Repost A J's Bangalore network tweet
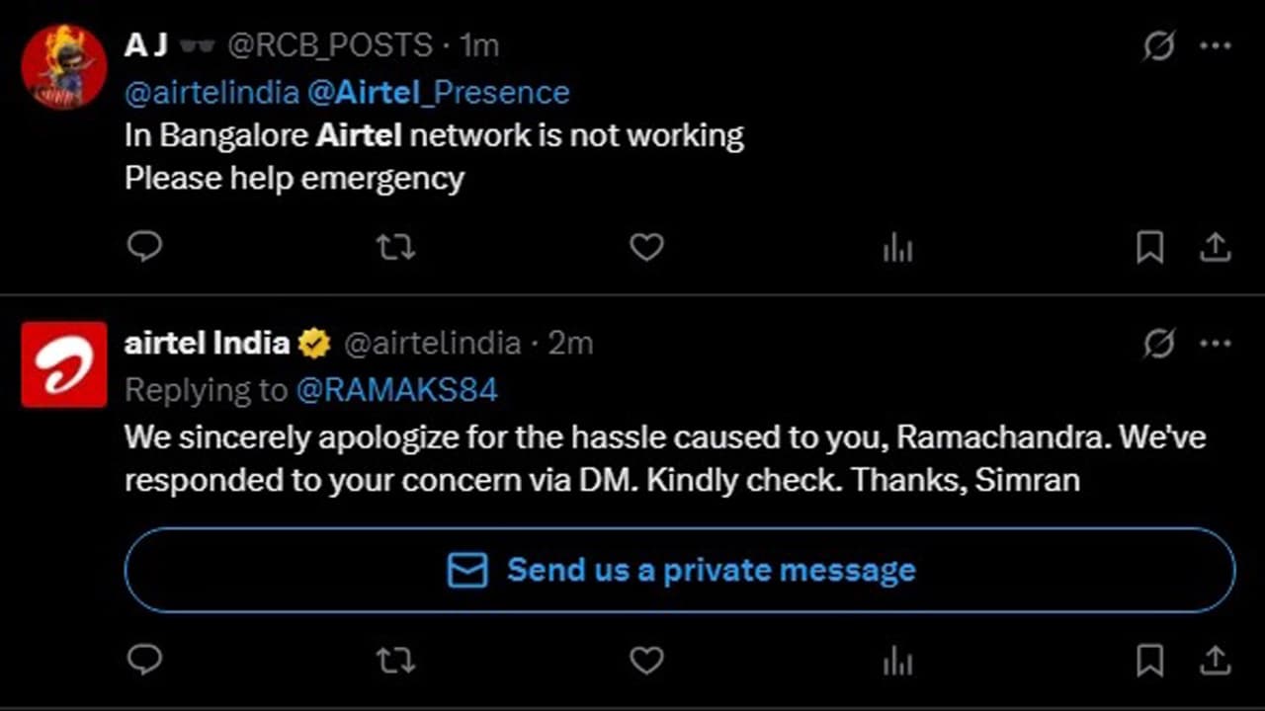Viewport: 1265px width, 711px height. pyautogui.click(x=396, y=247)
